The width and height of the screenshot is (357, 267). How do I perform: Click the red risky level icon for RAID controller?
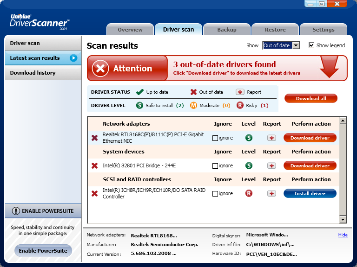[249, 193]
